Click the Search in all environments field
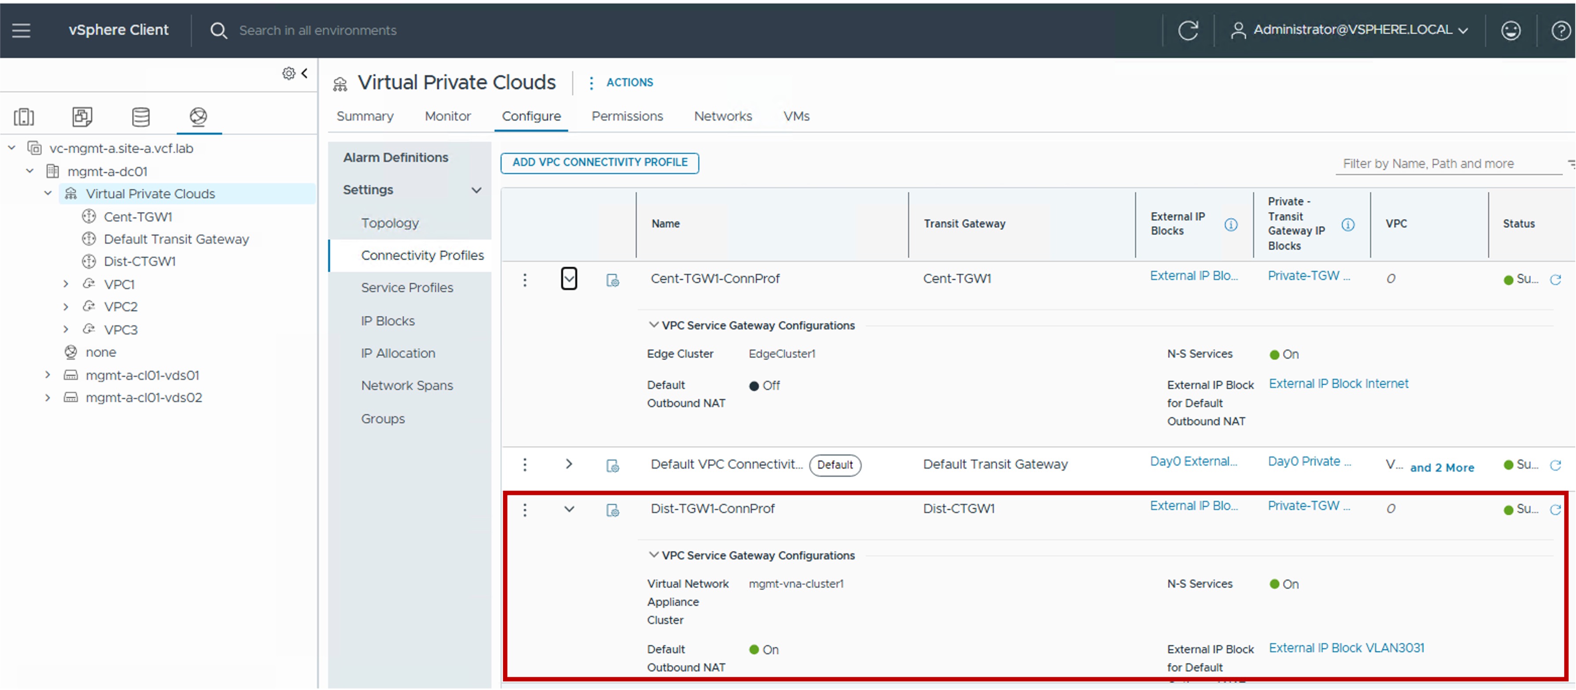The height and width of the screenshot is (690, 1576). pyautogui.click(x=318, y=30)
